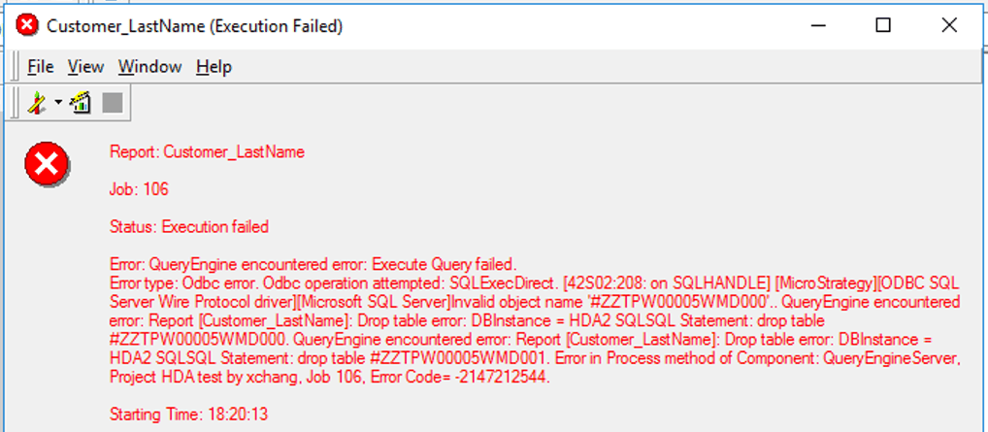Minimize the Customer_LastName window
The height and width of the screenshot is (432, 988).
pyautogui.click(x=817, y=25)
